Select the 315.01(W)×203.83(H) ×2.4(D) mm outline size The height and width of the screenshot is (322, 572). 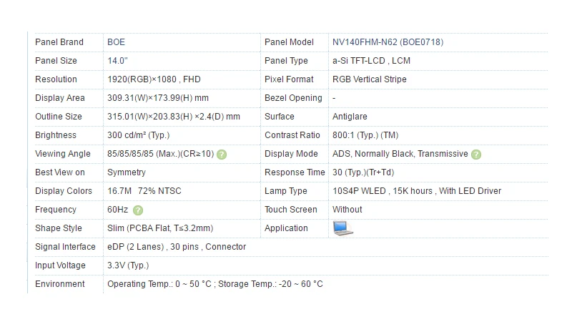174,117
